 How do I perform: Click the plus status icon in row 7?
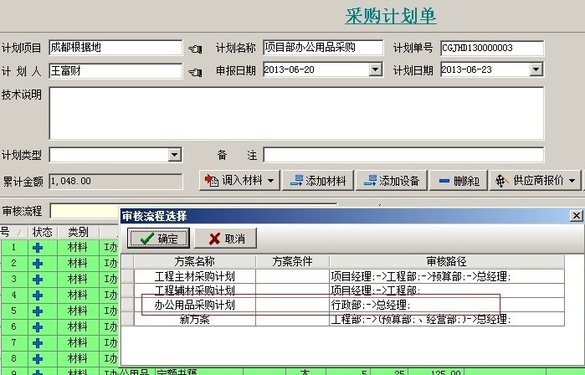point(37,342)
